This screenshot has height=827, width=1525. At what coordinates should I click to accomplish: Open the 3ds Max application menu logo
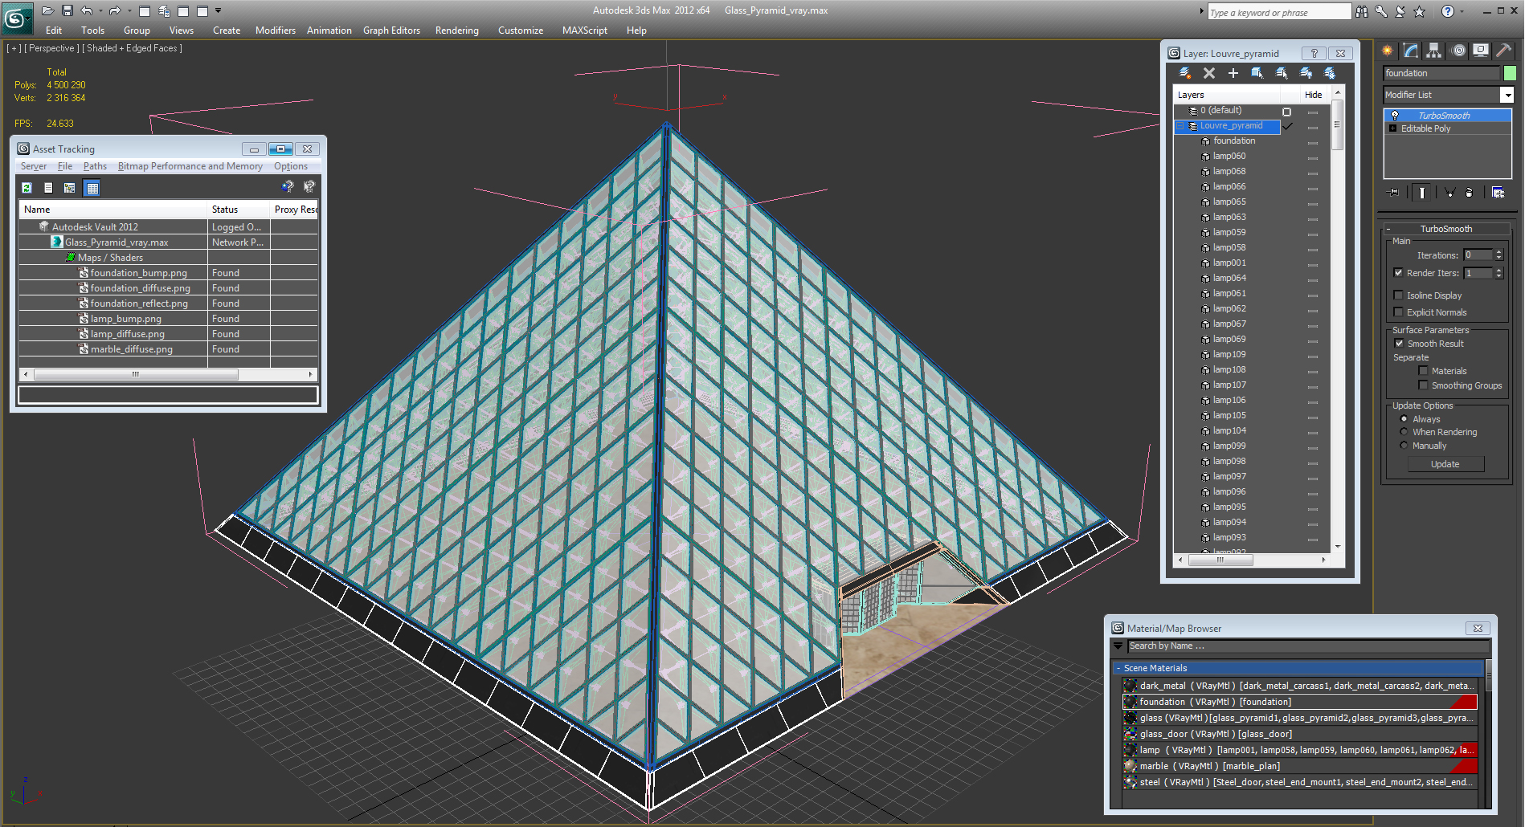16,17
